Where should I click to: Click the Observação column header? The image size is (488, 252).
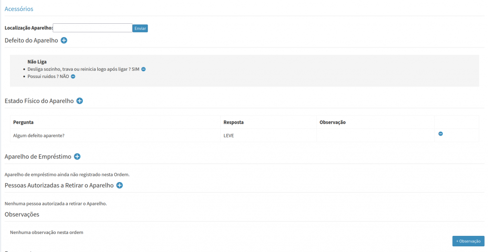[x=332, y=122]
